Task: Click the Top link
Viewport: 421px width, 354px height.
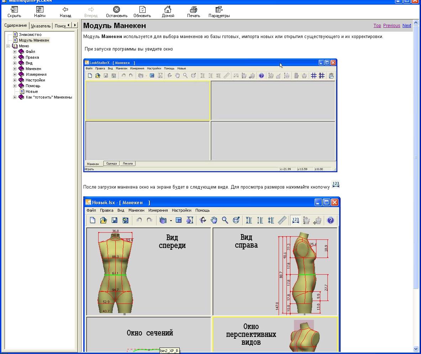Action: click(377, 26)
